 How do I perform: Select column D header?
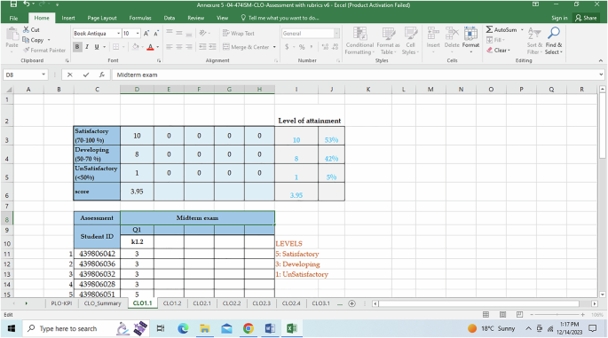137,90
